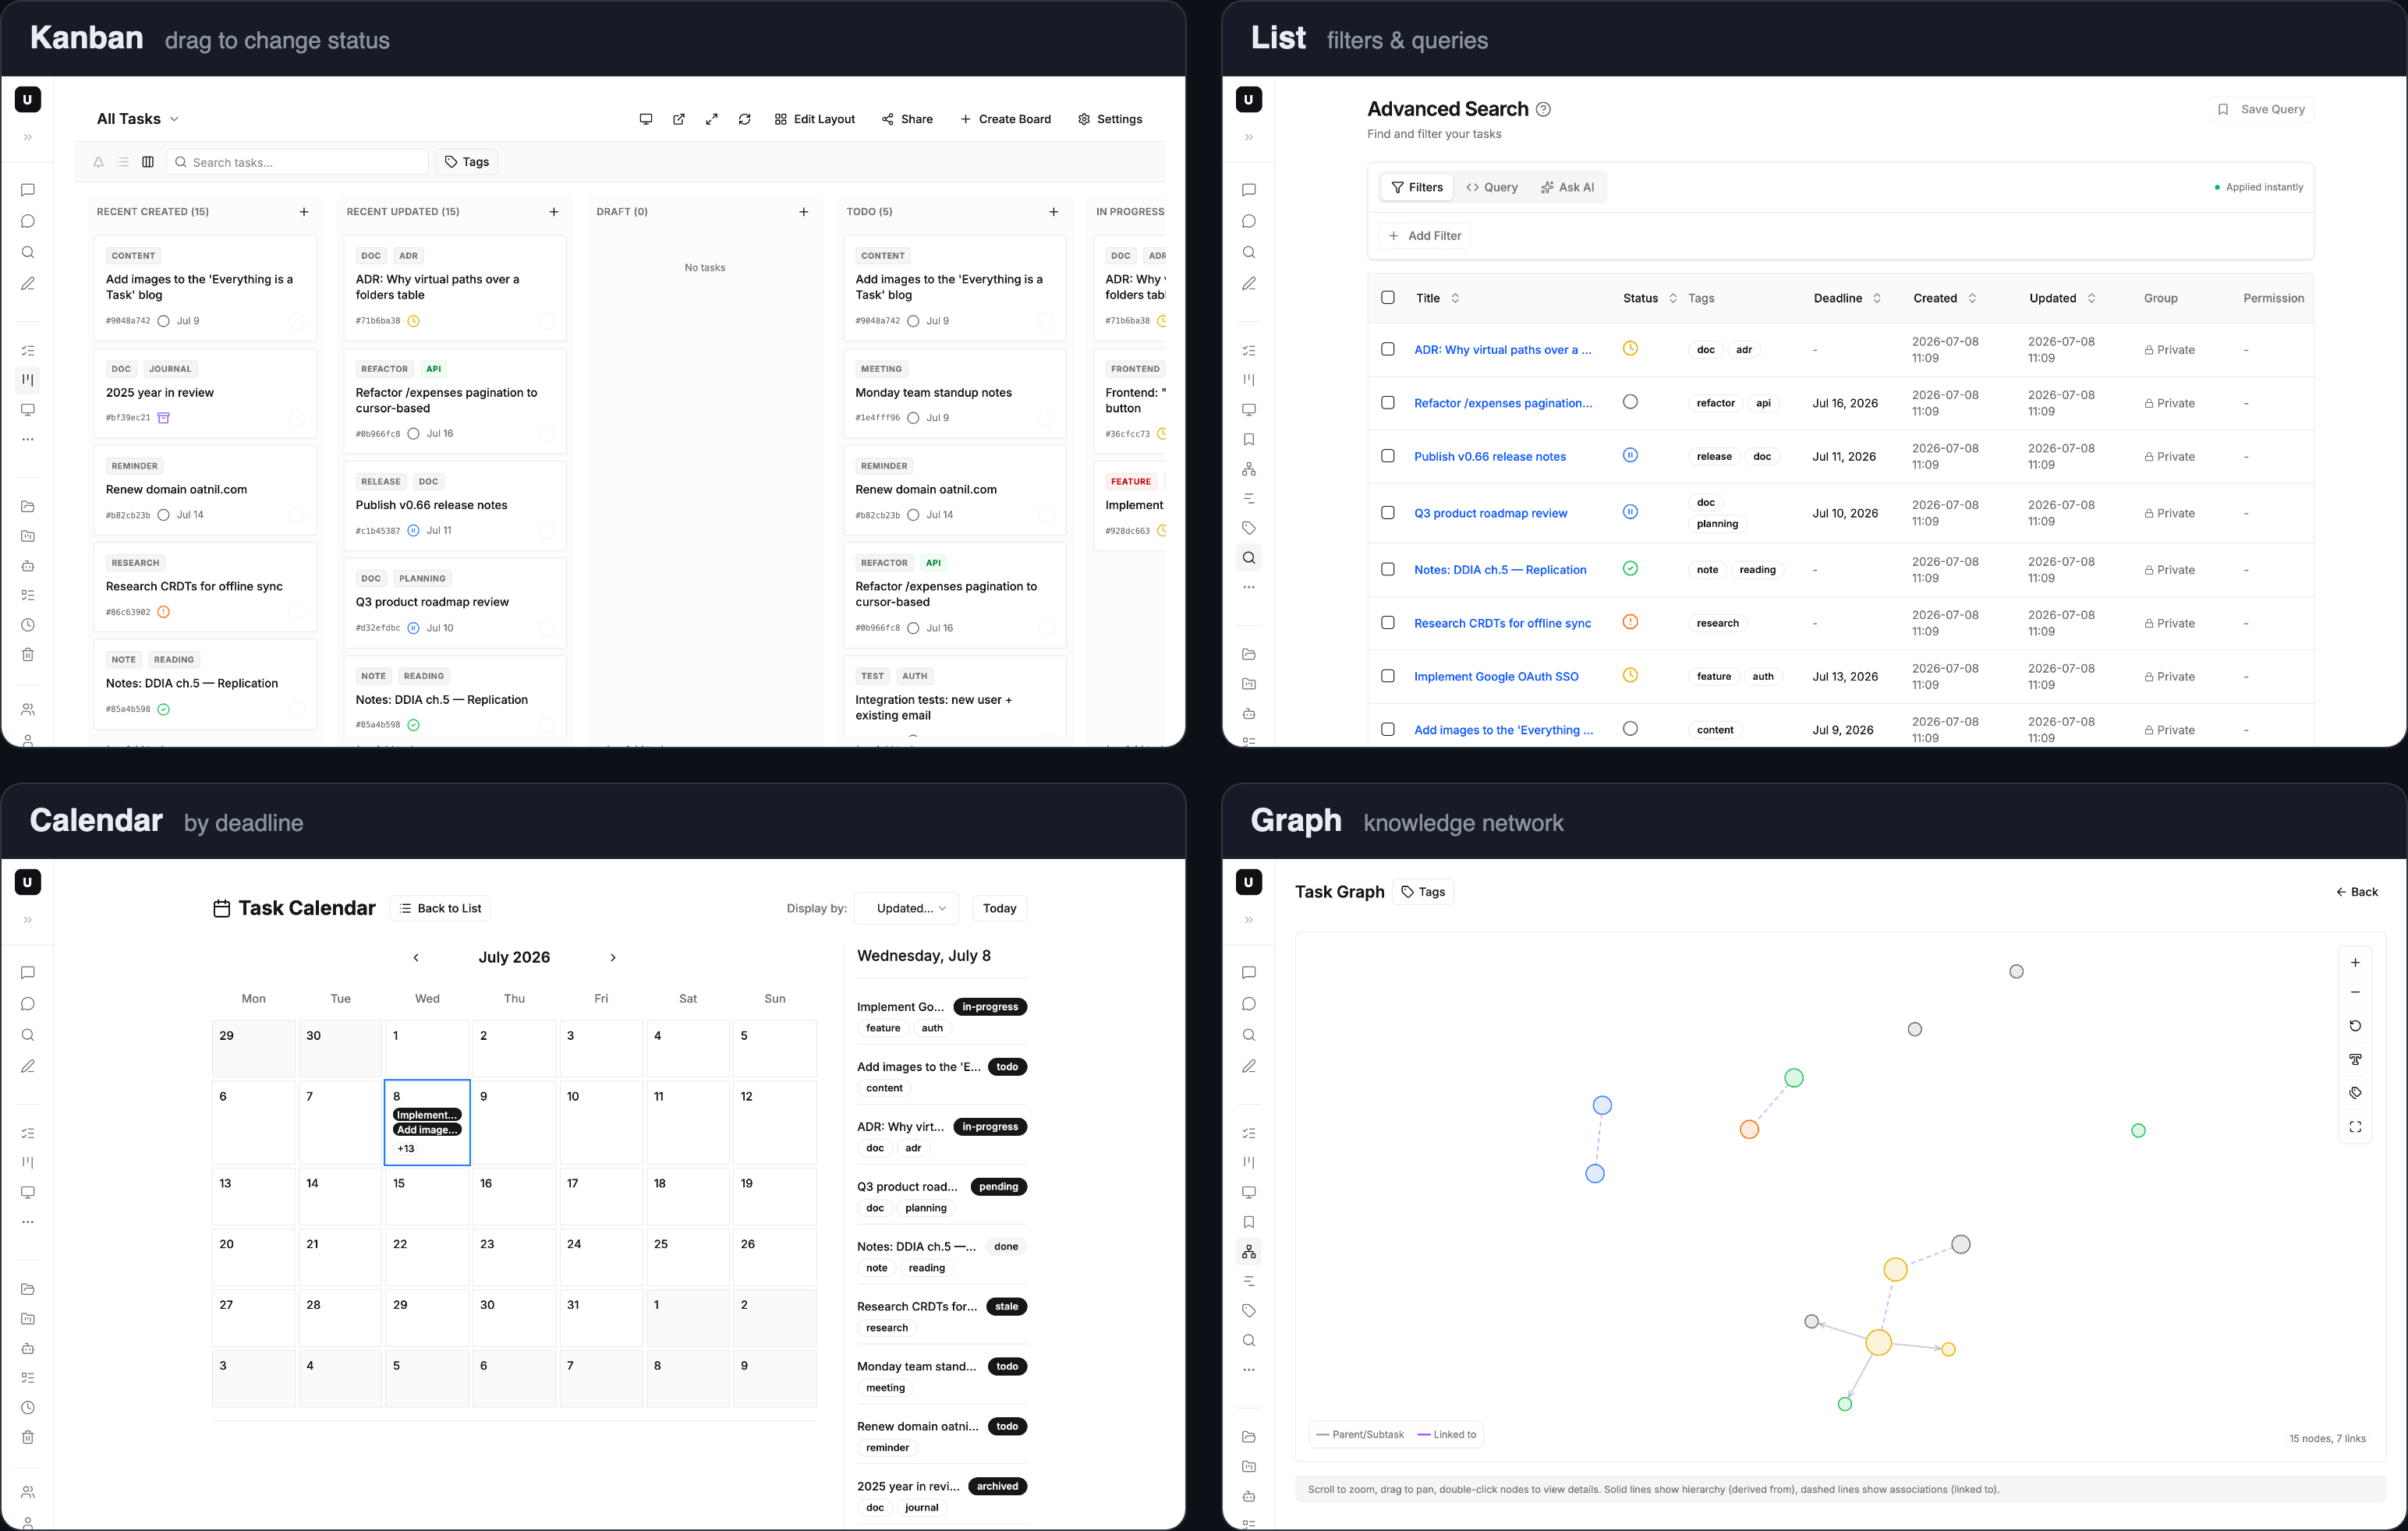Click the trash icon in Kanban sidebar
The height and width of the screenshot is (1531, 2408).
click(x=28, y=655)
